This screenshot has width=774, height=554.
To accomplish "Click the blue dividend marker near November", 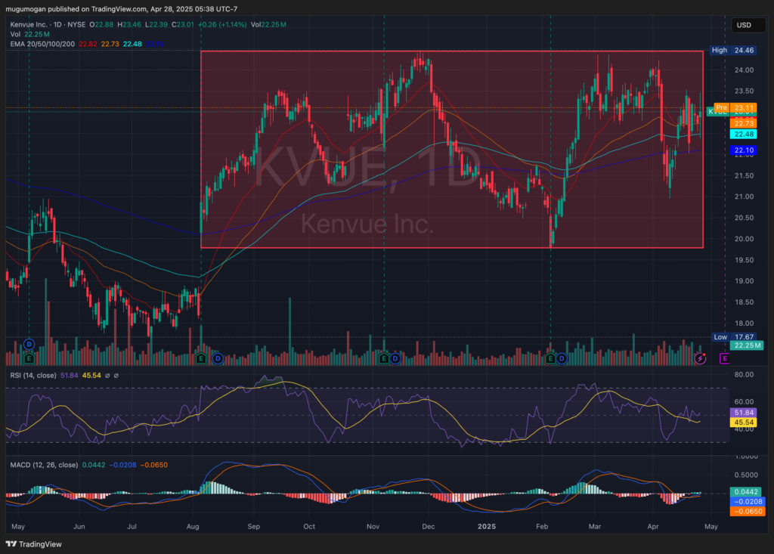I will [395, 358].
